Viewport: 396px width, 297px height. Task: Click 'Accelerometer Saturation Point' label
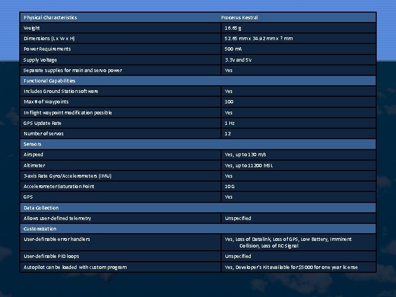point(59,186)
